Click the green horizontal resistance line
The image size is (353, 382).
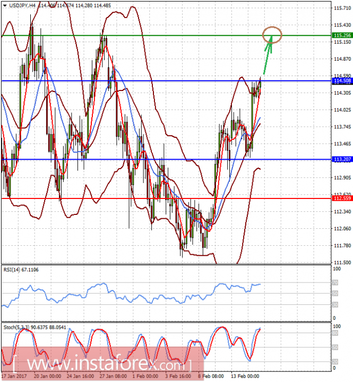[x=166, y=36]
